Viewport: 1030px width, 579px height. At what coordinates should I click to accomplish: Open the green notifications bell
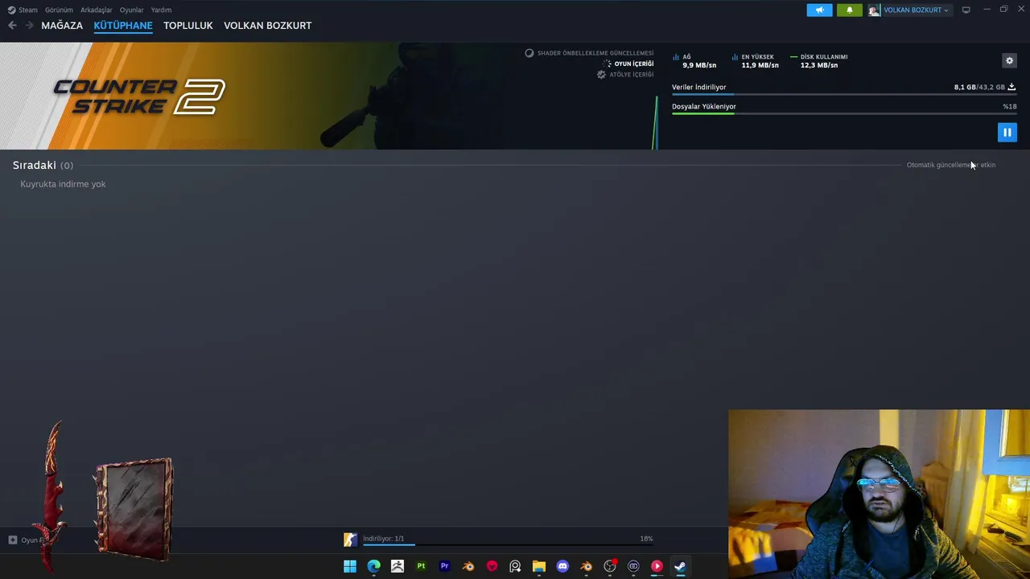click(849, 10)
